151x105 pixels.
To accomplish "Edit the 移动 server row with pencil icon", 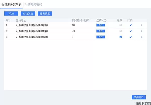I will tap(131, 37).
